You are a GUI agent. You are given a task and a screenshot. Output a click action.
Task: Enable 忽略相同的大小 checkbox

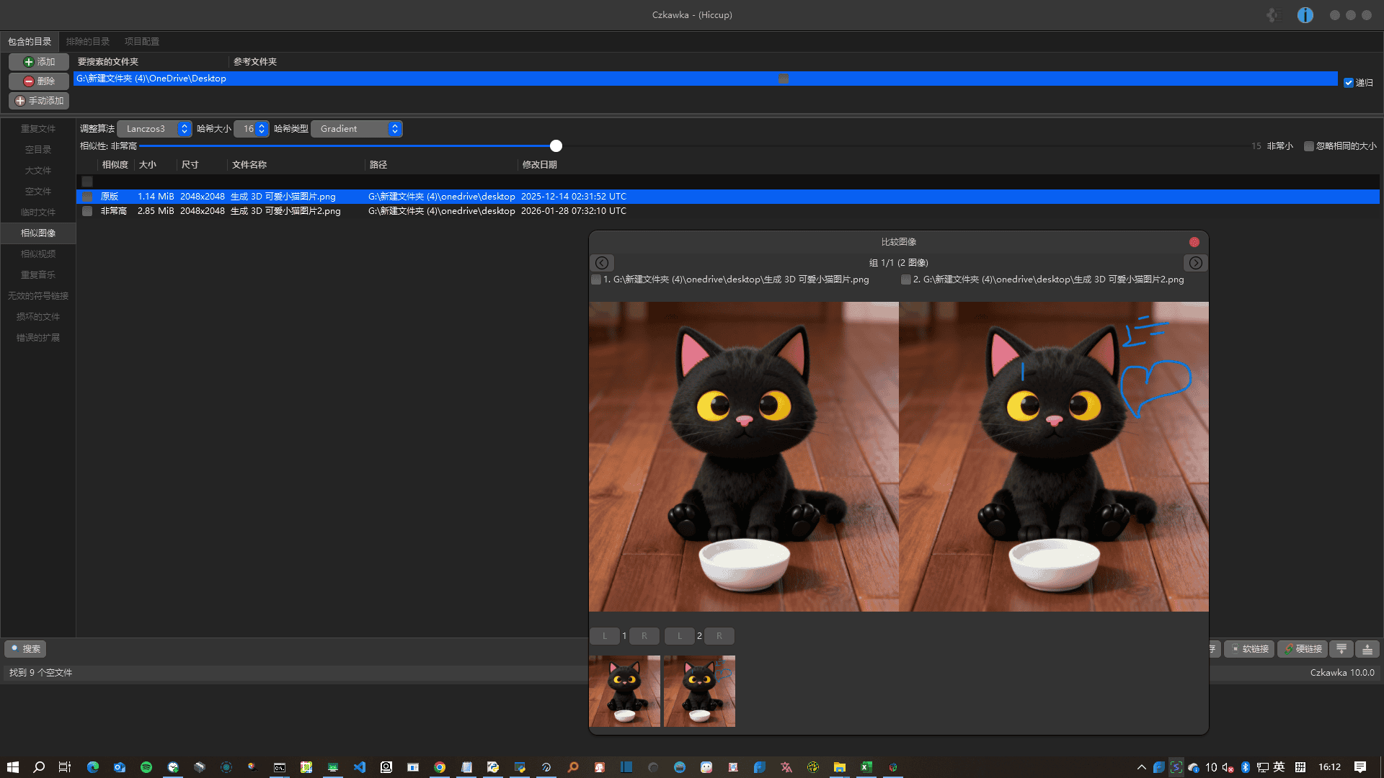click(x=1309, y=146)
